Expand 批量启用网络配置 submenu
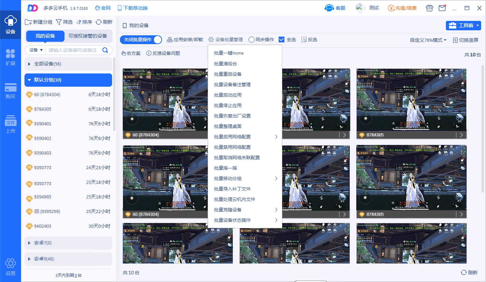Viewport: 486px width, 282px height. pyautogui.click(x=245, y=137)
